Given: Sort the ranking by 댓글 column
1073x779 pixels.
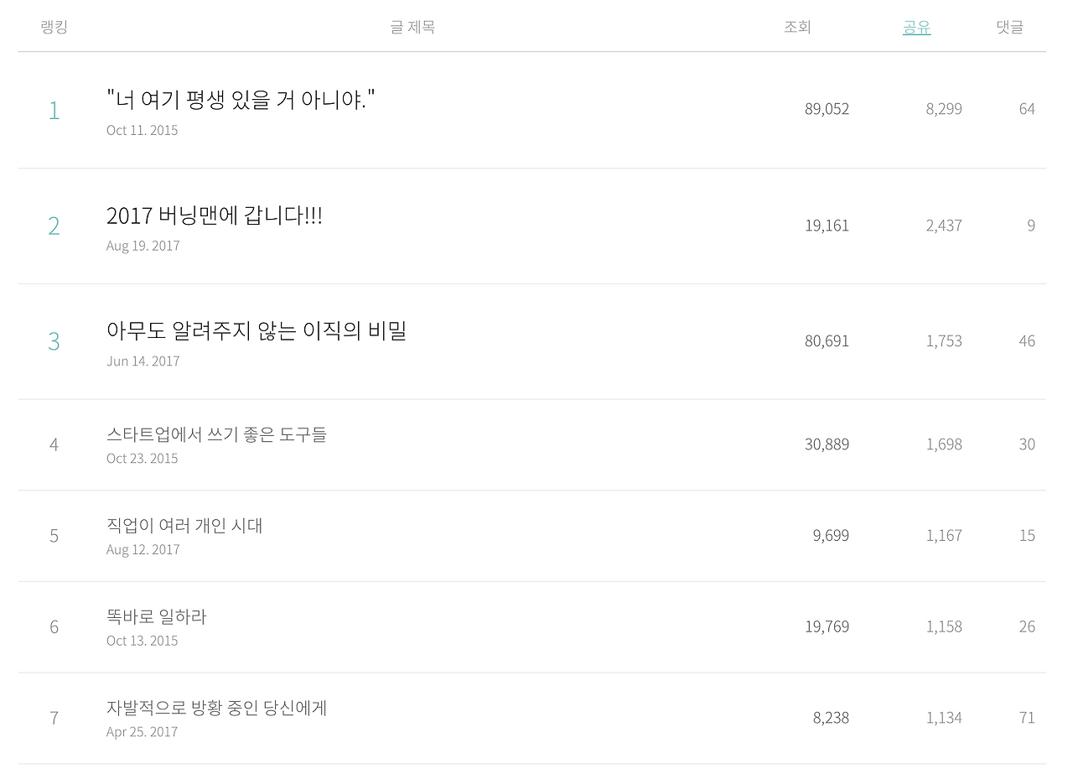Looking at the screenshot, I should [x=1009, y=27].
